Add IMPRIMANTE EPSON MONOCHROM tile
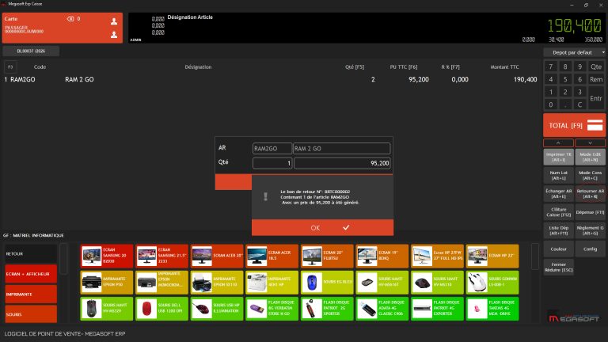The image size is (608, 342). 161,283
